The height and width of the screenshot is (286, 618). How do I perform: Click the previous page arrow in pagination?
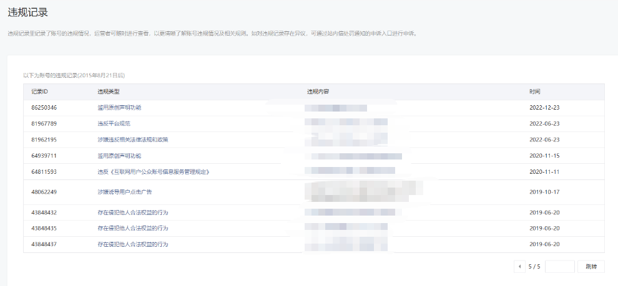(519, 267)
